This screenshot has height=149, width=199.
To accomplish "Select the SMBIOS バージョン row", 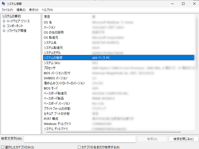I will coord(118,78).
